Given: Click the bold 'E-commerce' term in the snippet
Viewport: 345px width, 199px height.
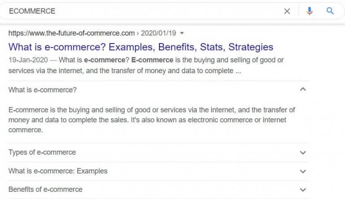Looking at the screenshot, I should [152, 60].
